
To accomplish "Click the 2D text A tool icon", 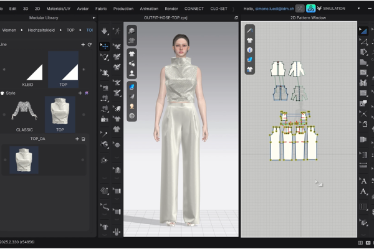I will coord(363,181).
